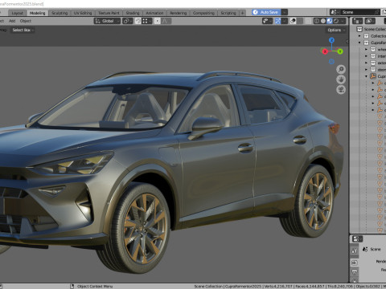Expand the exterior collection in the outliner
Image resolution: width=386 pixels, height=289 pixels.
click(x=366, y=63)
